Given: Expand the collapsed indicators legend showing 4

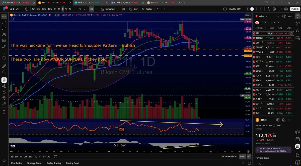Looking at the screenshot, I should (12, 19).
